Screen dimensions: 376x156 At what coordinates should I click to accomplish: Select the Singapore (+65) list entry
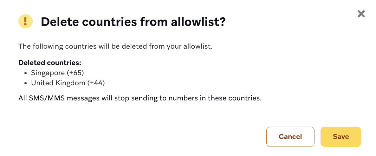57,73
